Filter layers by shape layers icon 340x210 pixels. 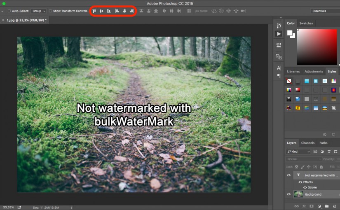tap(335, 152)
